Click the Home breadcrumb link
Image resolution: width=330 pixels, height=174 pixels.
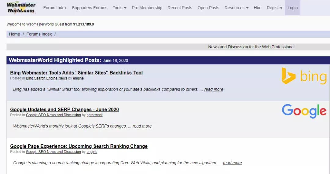(14, 34)
